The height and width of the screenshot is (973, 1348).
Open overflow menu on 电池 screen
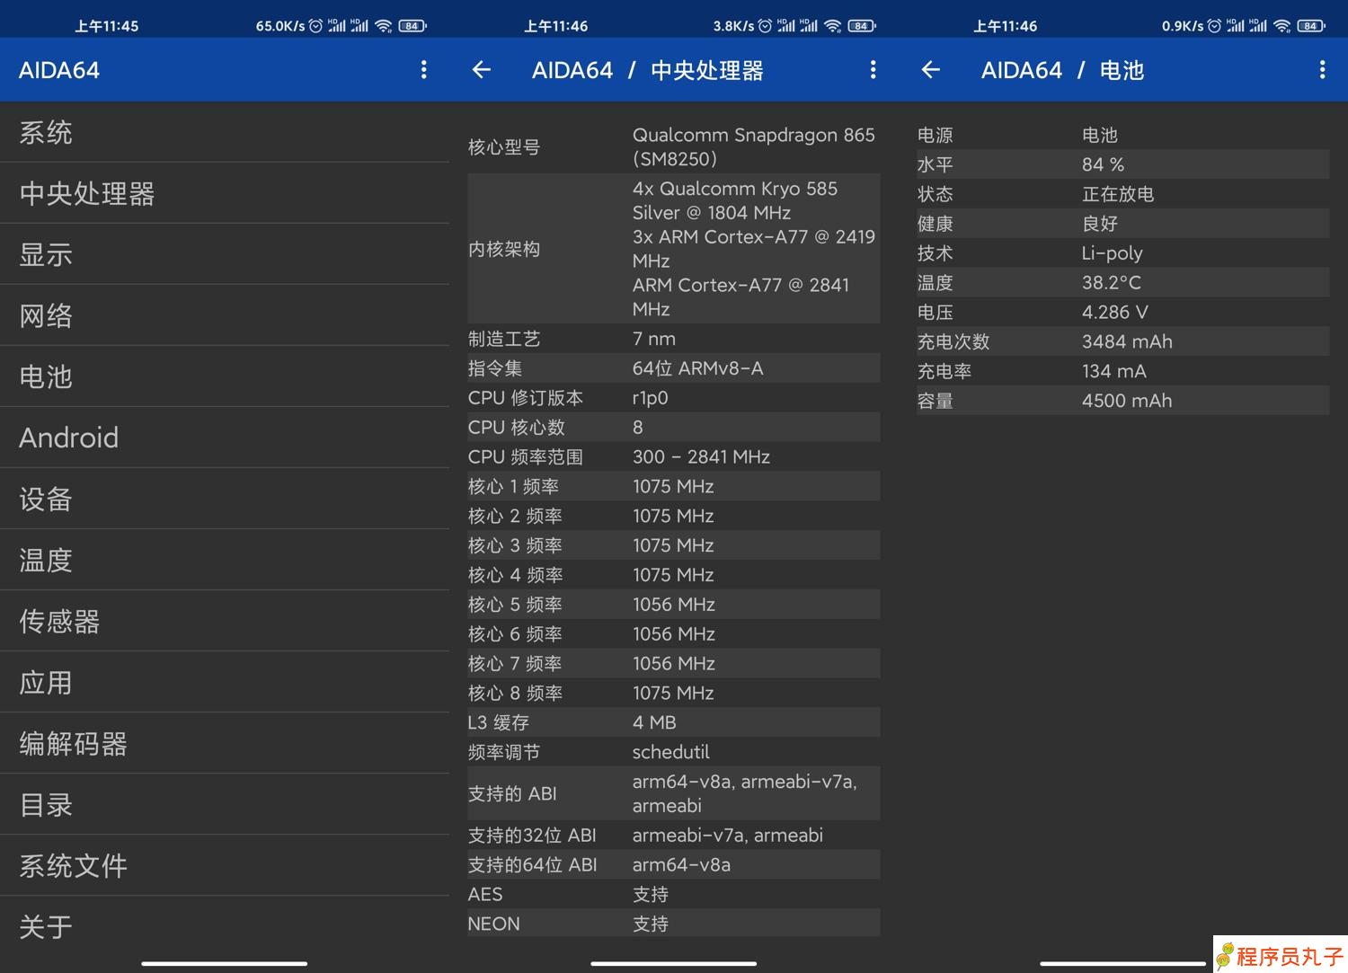pyautogui.click(x=1322, y=70)
